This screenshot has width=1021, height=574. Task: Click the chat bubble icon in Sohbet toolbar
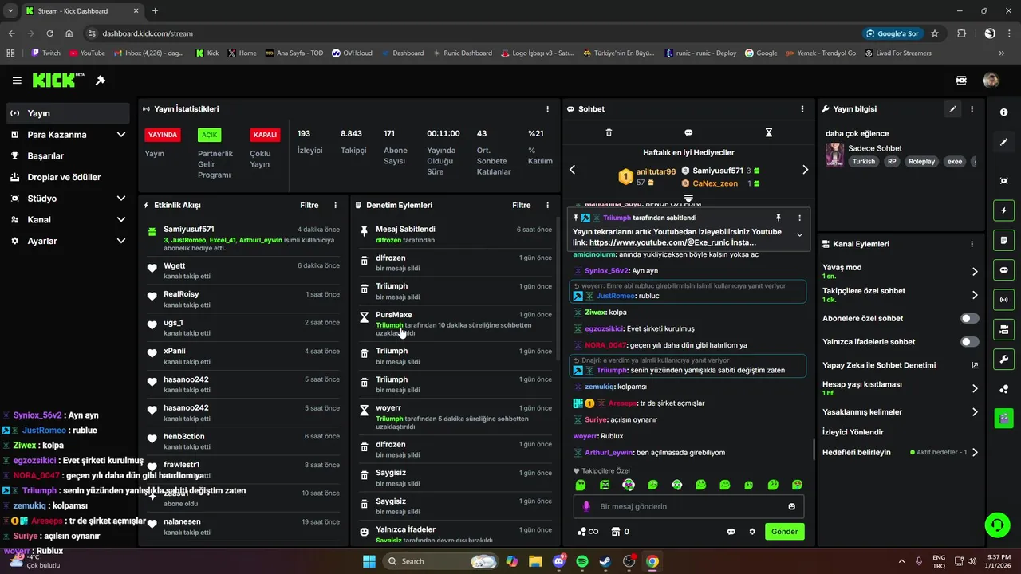pyautogui.click(x=688, y=132)
